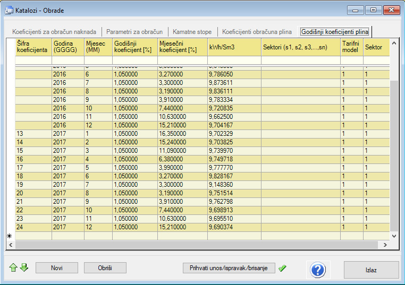Minimize the Katalozi - Obrade window
405x285 pixels.
pos(356,10)
